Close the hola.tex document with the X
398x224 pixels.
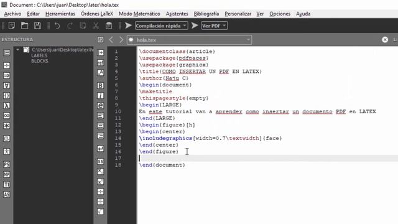(385, 40)
